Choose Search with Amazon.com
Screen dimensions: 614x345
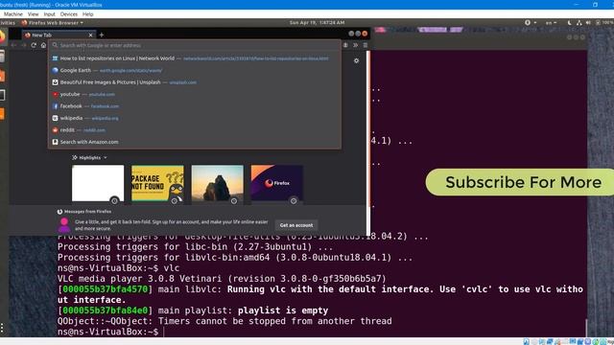[x=195, y=142]
